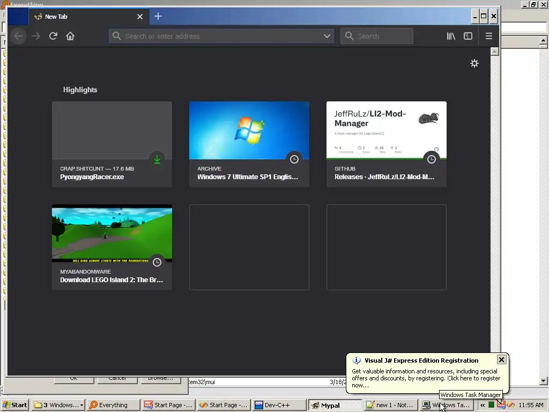The height and width of the screenshot is (412, 549).
Task: Click clock icon on Windows 7 card
Action: (x=294, y=159)
